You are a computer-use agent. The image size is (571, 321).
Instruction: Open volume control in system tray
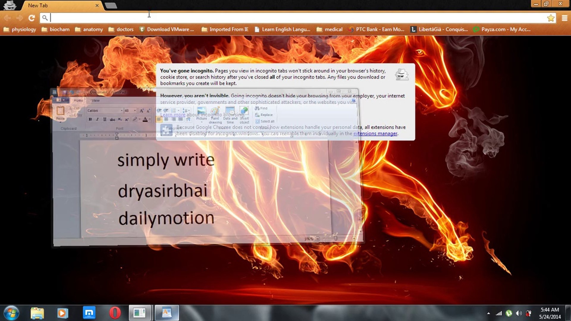click(x=519, y=313)
